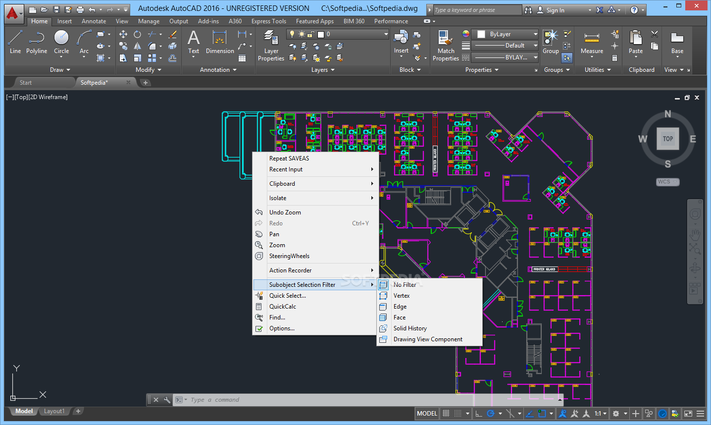Select the Explode tool
Screen dimensions: 711x425
coord(172,46)
